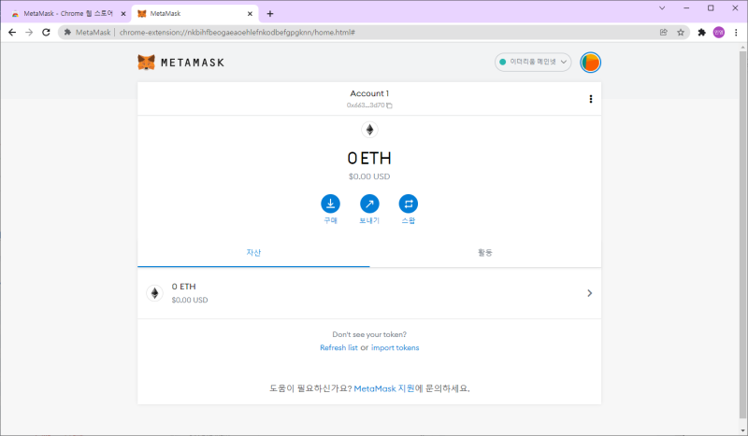Click the scrollbar down arrow
Screen dimensions: 748x436
point(742,430)
